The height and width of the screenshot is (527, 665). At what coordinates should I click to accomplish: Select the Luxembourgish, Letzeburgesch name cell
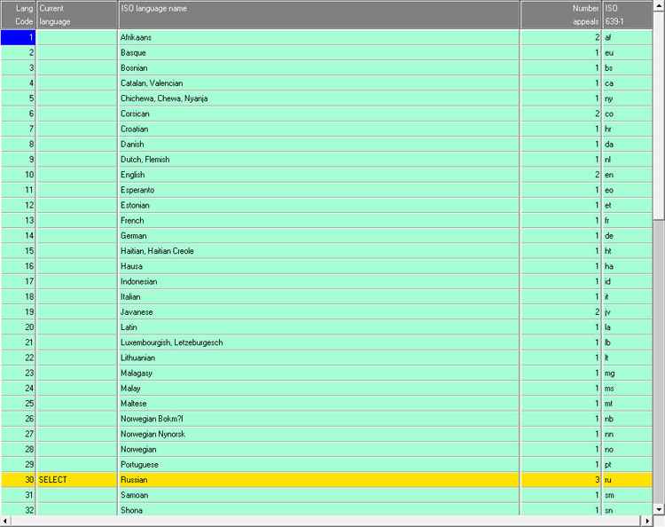pos(318,342)
